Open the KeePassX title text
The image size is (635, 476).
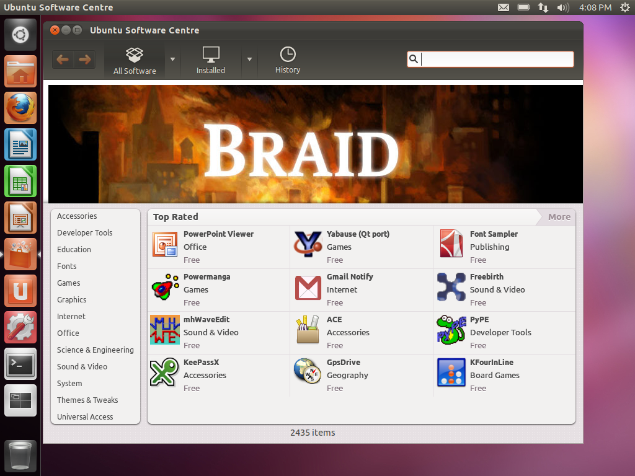(202, 362)
